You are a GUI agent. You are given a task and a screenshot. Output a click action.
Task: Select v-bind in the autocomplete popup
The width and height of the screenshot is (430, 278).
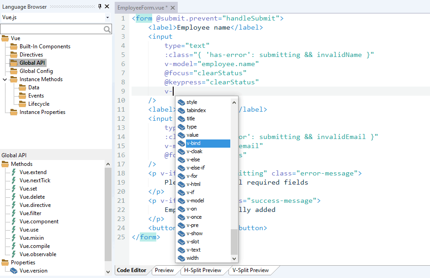[x=193, y=143]
